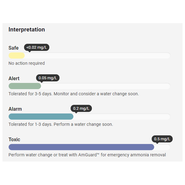Click the No action required text
Viewport: 185px width, 185px height.
27,63
